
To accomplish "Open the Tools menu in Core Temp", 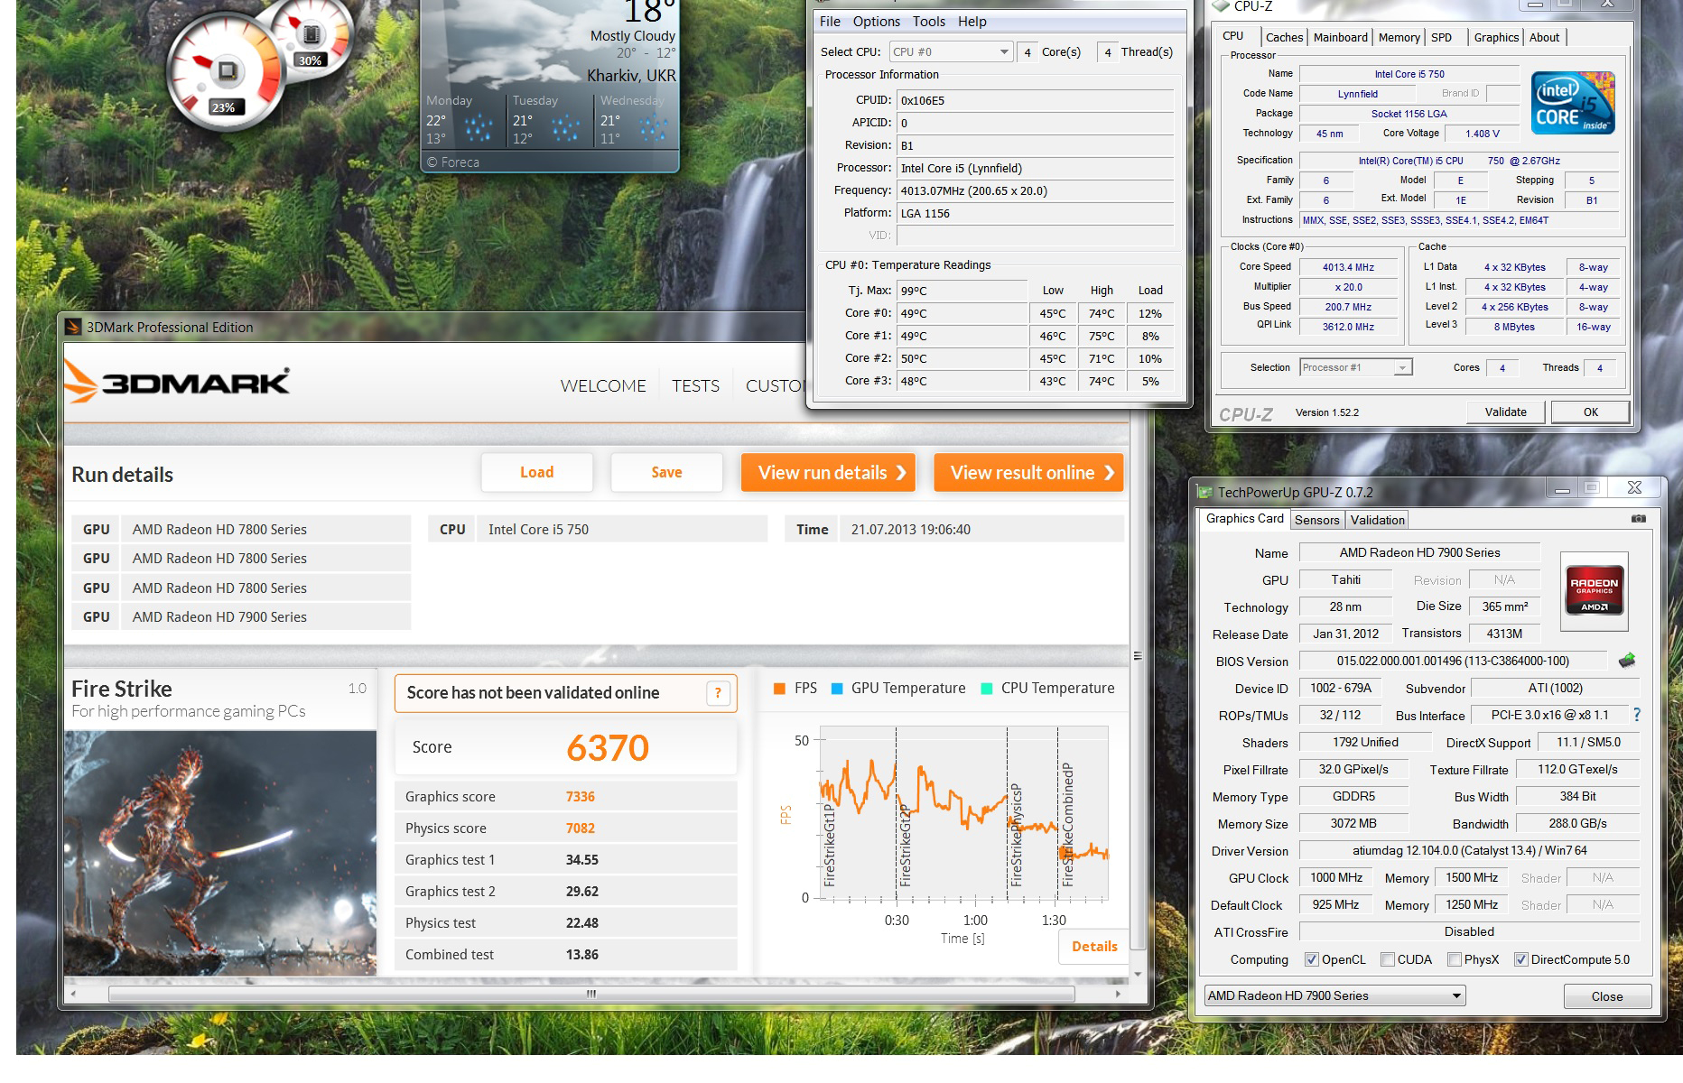I will tap(929, 22).
